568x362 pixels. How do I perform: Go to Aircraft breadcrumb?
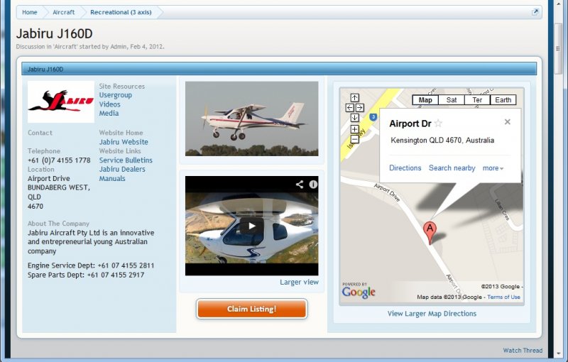click(x=64, y=12)
